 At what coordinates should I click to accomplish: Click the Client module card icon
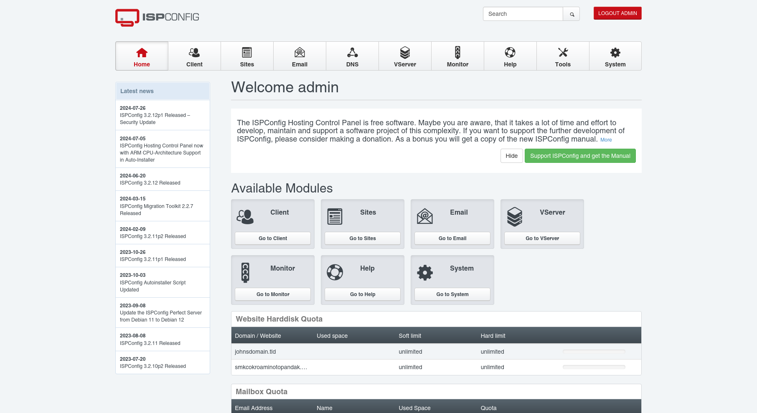(245, 217)
